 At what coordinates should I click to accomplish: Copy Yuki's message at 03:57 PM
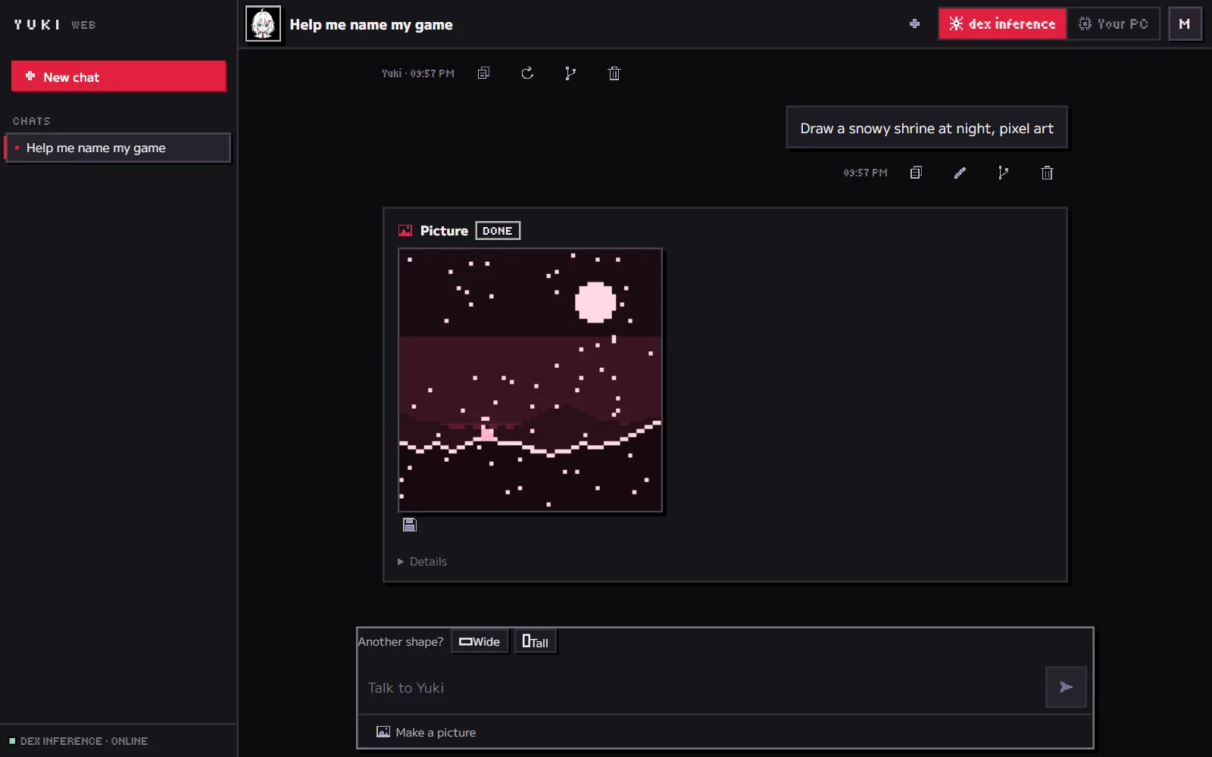pos(483,73)
